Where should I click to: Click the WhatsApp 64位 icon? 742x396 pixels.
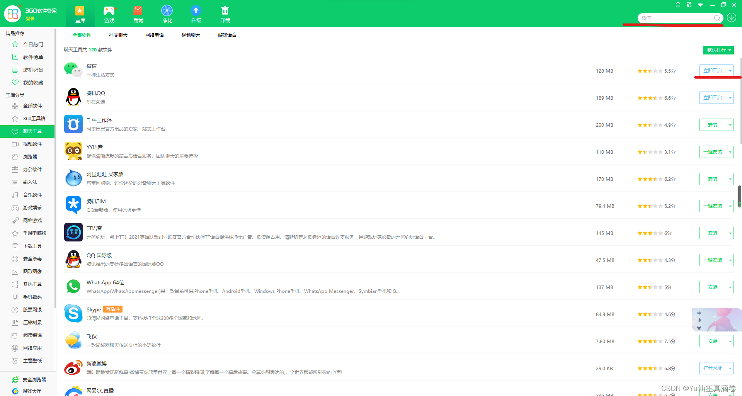[x=73, y=286]
